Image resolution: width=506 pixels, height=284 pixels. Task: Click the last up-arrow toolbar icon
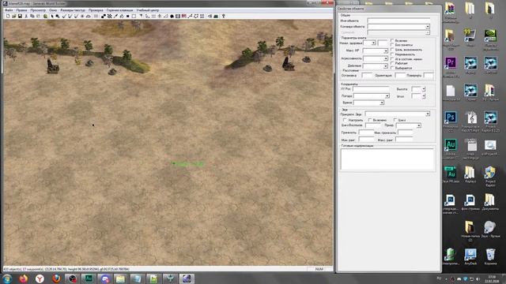[x=223, y=16]
